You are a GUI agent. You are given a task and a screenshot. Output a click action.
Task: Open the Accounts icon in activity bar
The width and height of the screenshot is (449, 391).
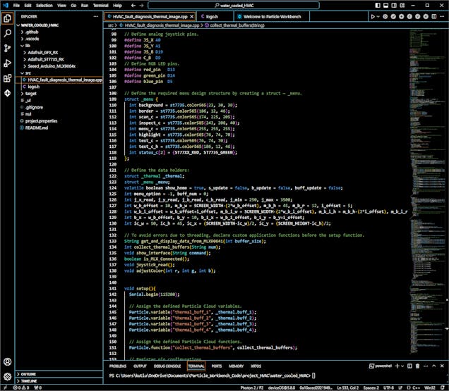7,361
